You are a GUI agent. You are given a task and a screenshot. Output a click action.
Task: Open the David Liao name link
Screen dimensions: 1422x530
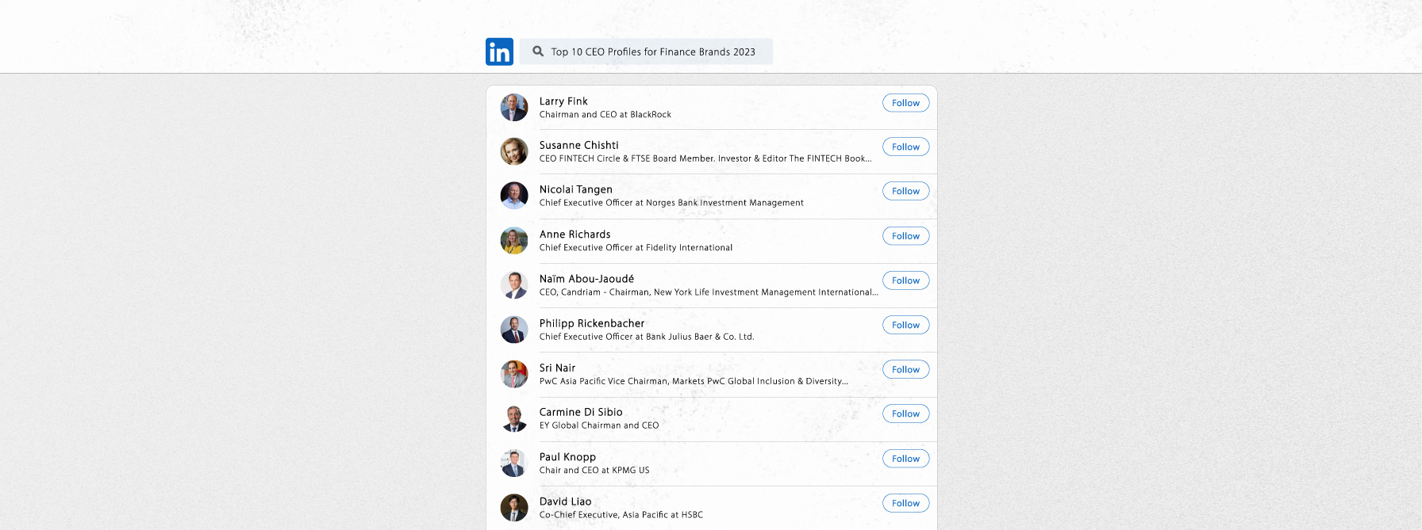click(566, 501)
